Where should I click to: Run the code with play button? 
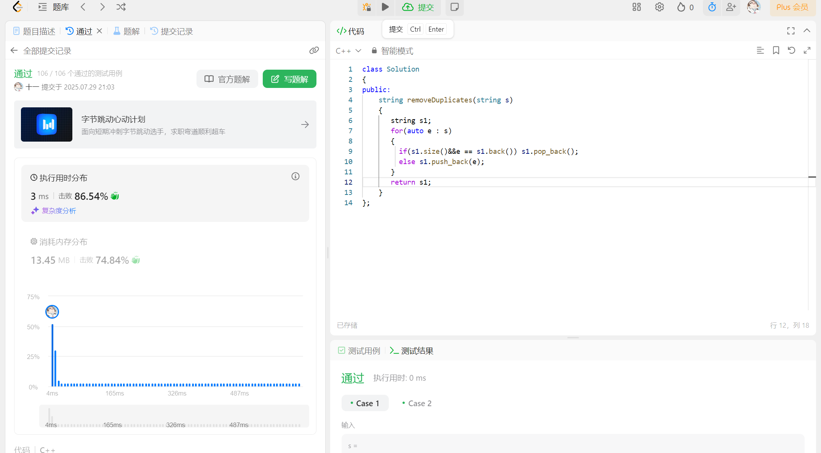pos(385,7)
